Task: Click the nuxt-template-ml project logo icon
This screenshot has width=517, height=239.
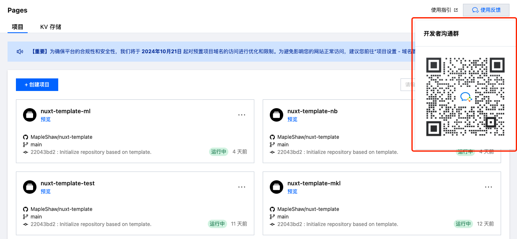Action: click(30, 115)
